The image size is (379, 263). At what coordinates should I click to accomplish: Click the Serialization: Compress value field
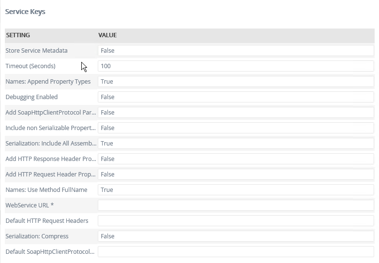click(x=236, y=236)
